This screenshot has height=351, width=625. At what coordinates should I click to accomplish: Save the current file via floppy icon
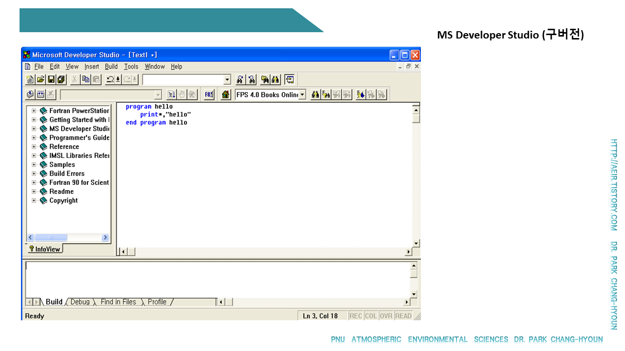(51, 79)
